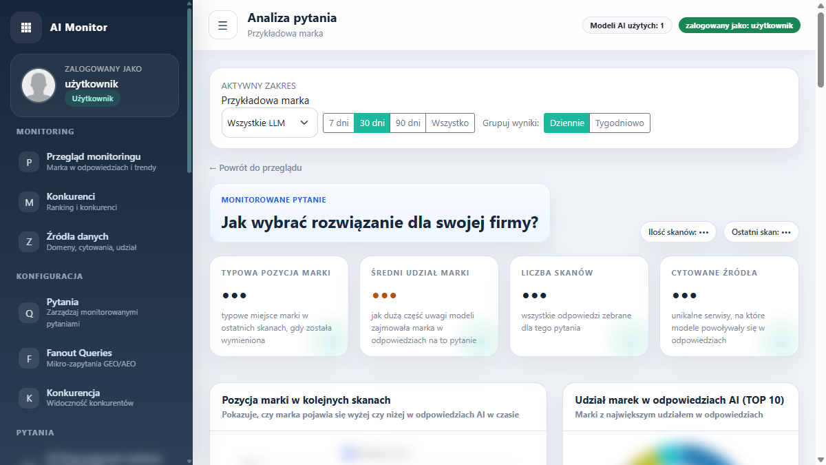This screenshot has width=826, height=465.
Task: Open Fanout Queries page
Action: pyautogui.click(x=96, y=358)
